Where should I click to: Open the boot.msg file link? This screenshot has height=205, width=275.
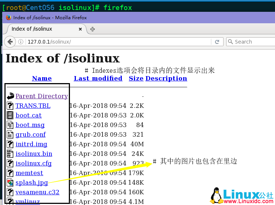[x=30, y=125]
